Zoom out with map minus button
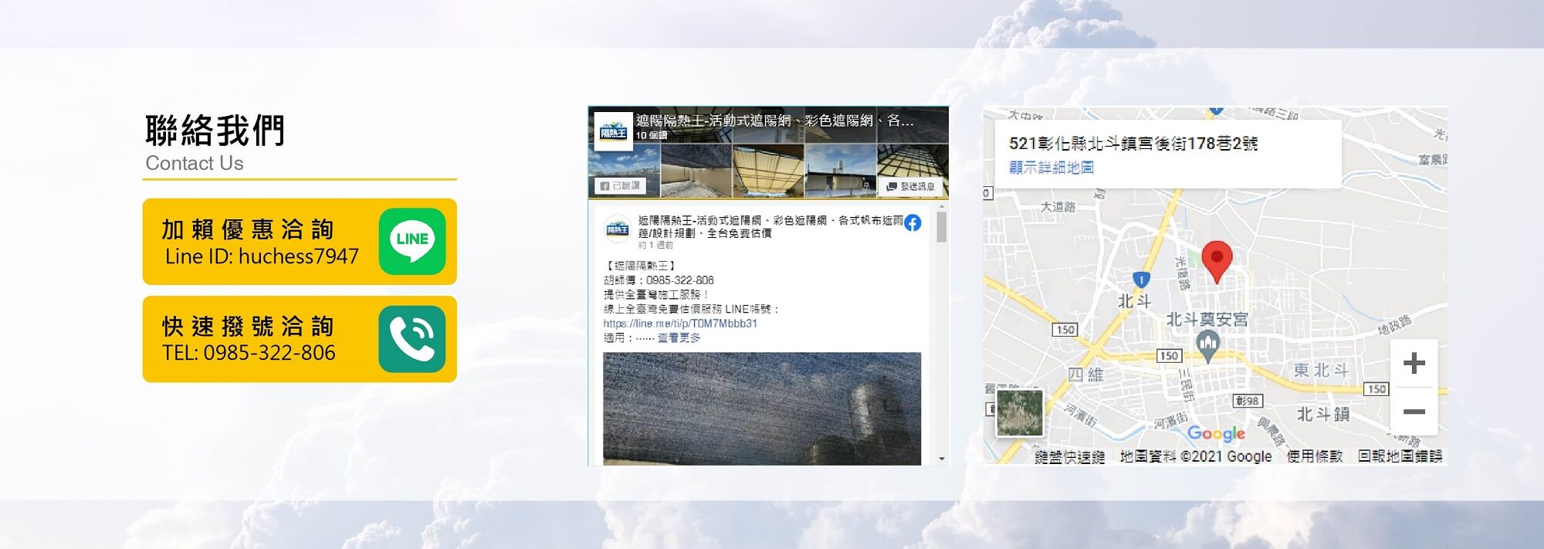Viewport: 1544px width, 549px height. point(1414,412)
